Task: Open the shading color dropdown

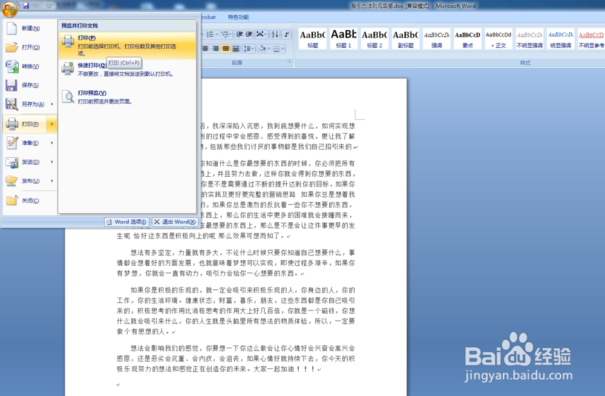Action: 269,48
